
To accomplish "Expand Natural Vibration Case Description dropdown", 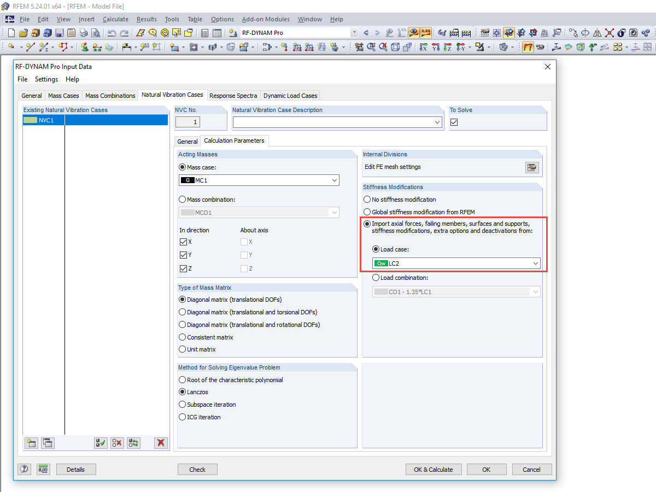I will point(437,122).
